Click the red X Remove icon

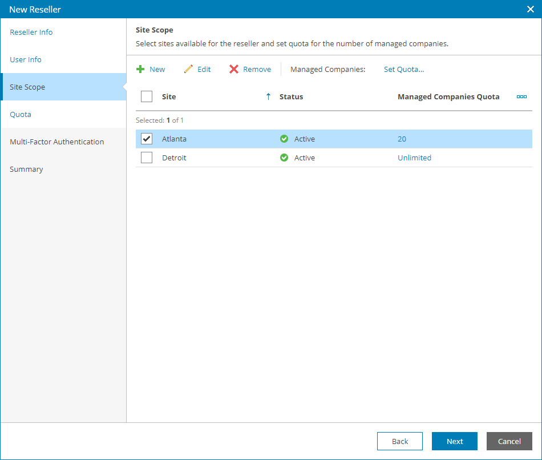pos(234,70)
